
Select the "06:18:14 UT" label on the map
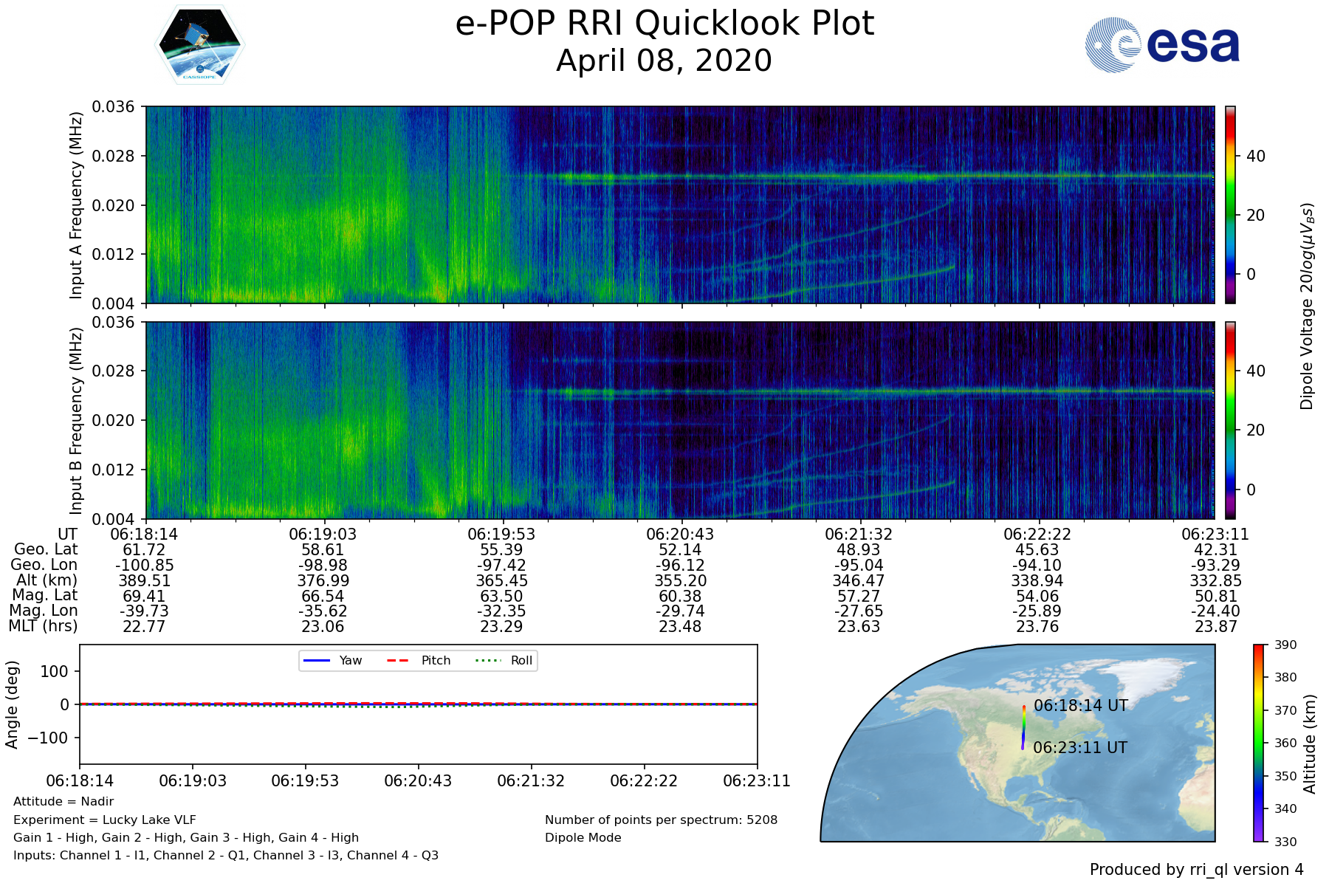click(1080, 706)
